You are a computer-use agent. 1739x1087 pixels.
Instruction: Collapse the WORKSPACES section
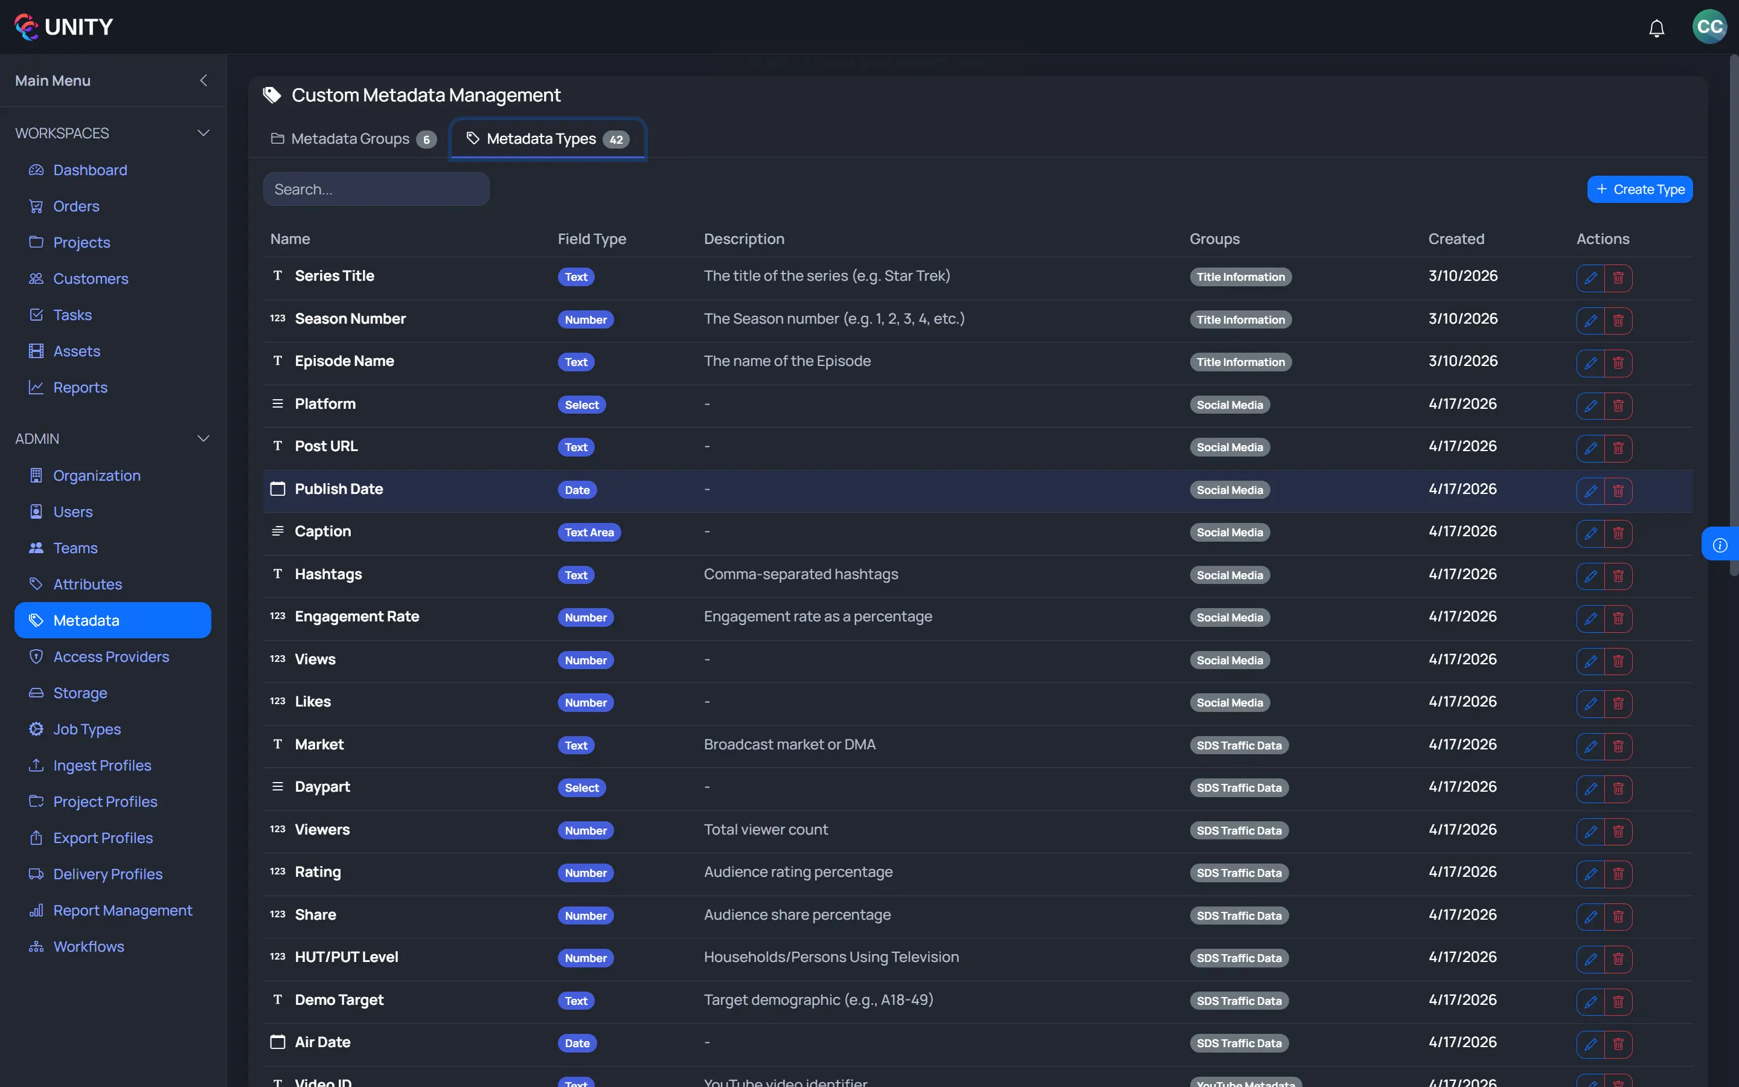[203, 132]
